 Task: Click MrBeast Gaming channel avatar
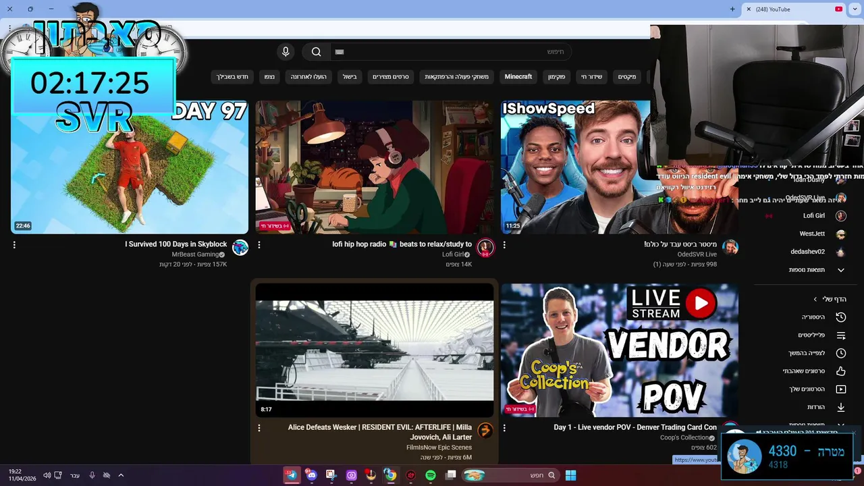pos(240,248)
